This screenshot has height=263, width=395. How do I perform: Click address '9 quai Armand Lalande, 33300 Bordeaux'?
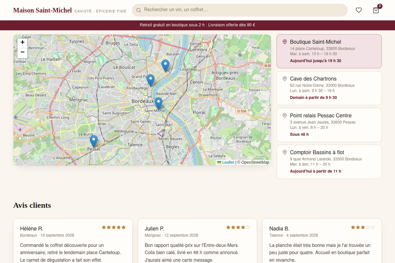click(x=326, y=159)
